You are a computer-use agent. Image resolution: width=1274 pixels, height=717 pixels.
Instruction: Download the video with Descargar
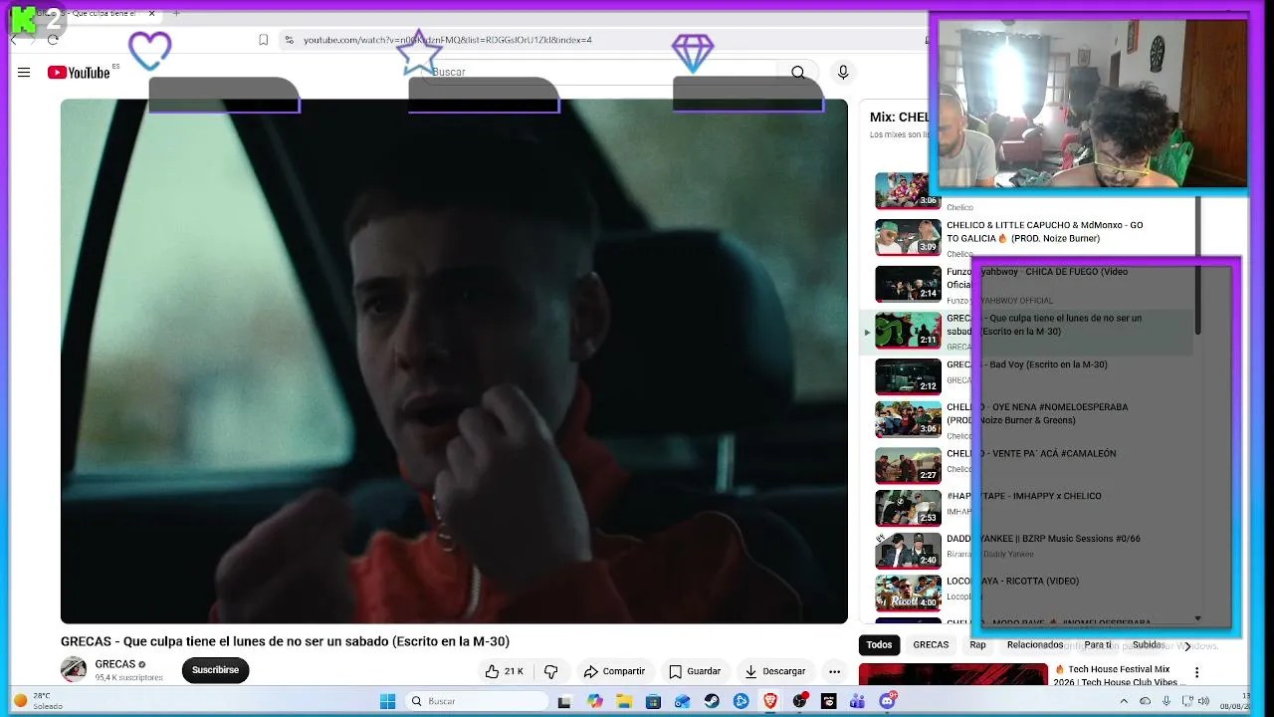775,671
